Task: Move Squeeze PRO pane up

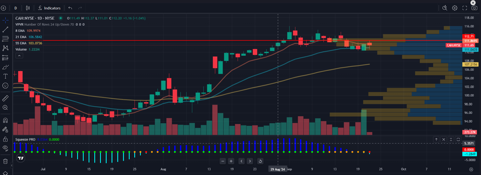Action: [436, 139]
